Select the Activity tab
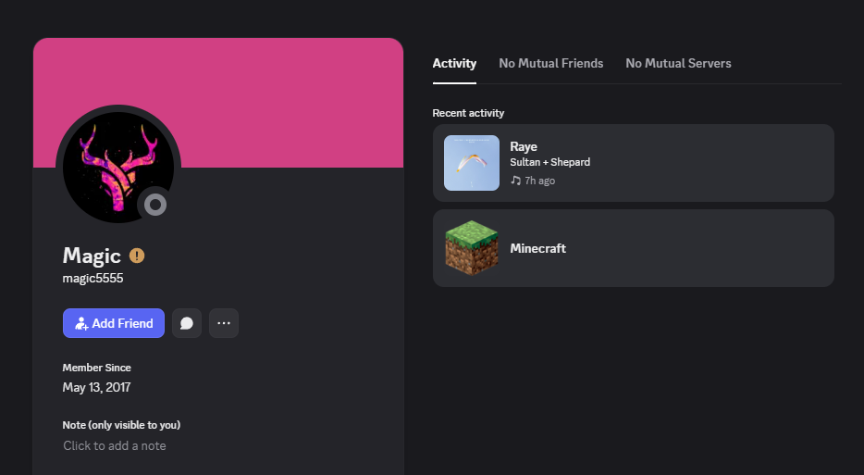 point(454,64)
